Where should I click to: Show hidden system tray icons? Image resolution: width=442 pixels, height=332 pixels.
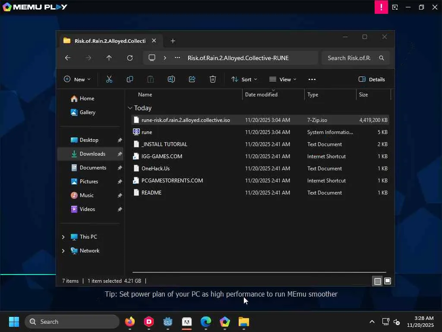tap(372, 322)
